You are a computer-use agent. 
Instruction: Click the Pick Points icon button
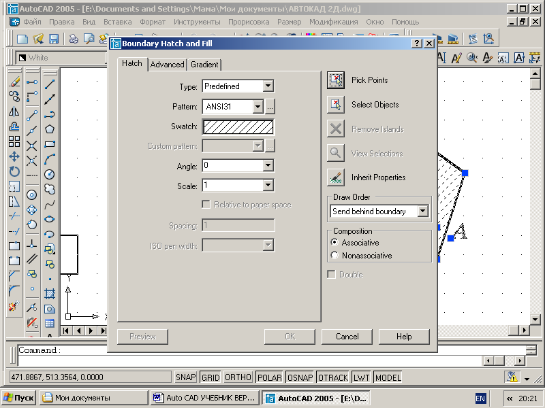pyautogui.click(x=336, y=80)
